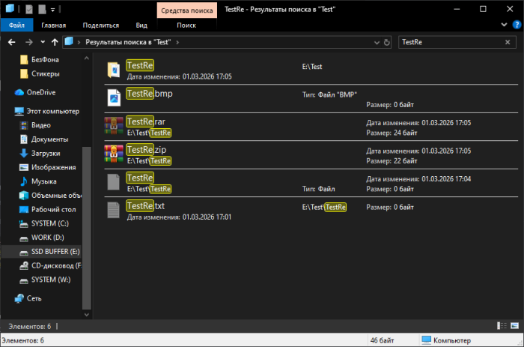
Task: Refresh the search results
Action: coord(387,42)
